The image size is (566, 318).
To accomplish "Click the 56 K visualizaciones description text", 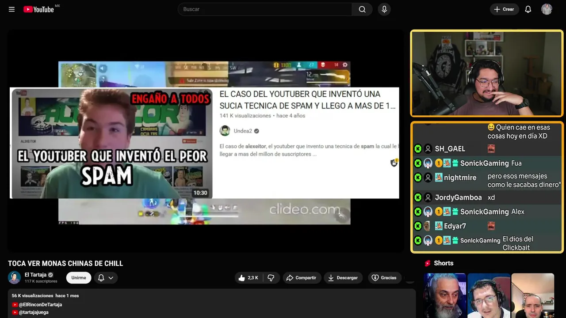I will click(x=32, y=295).
